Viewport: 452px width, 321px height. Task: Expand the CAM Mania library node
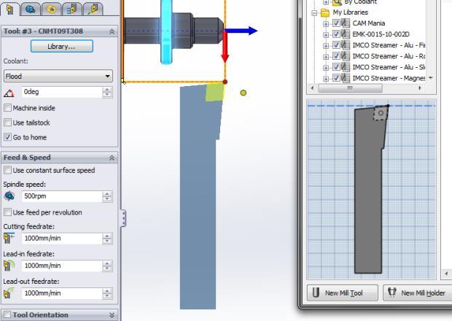point(326,23)
